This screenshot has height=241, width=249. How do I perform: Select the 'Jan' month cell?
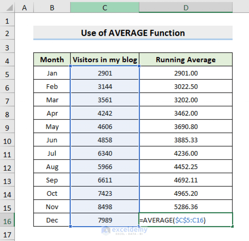(52, 73)
